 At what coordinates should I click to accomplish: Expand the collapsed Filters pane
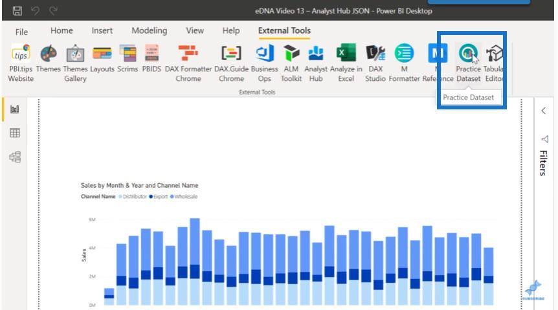pyautogui.click(x=544, y=111)
